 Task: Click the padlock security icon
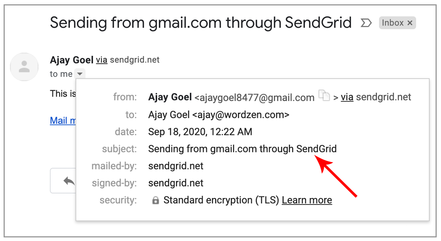click(155, 201)
